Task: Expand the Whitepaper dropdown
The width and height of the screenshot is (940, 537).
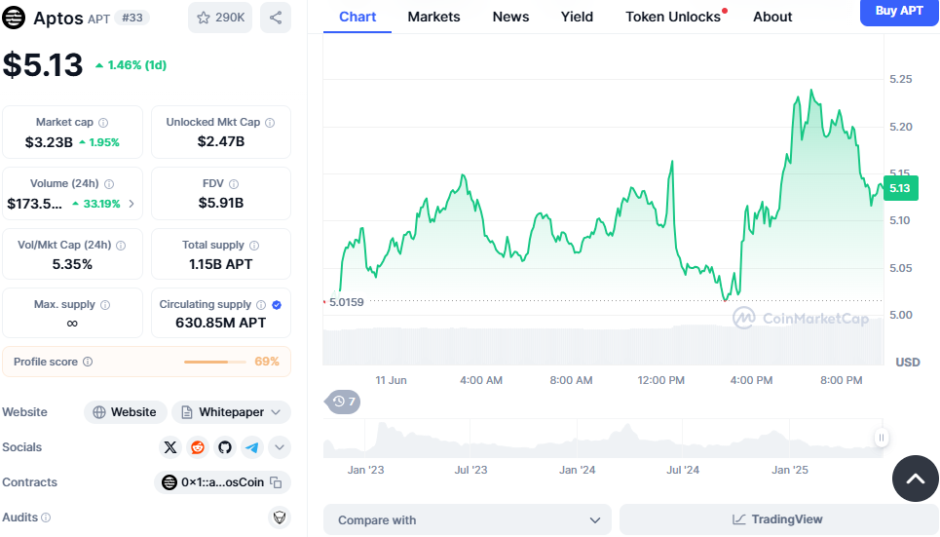Action: click(232, 412)
